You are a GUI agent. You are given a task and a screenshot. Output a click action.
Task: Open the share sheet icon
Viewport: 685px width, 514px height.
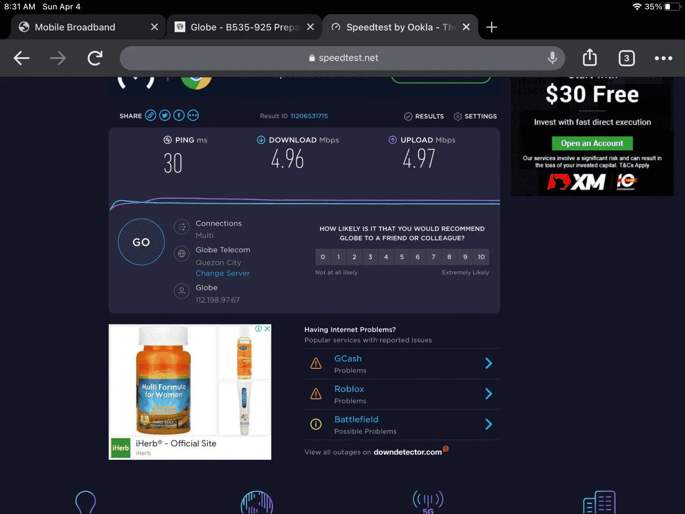click(x=590, y=57)
